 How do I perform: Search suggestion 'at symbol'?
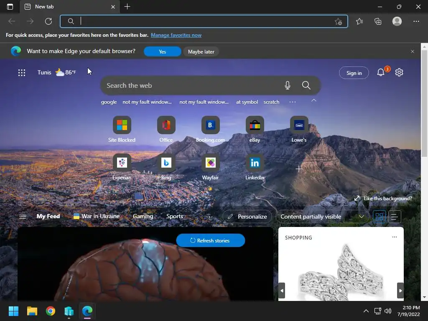point(247,102)
